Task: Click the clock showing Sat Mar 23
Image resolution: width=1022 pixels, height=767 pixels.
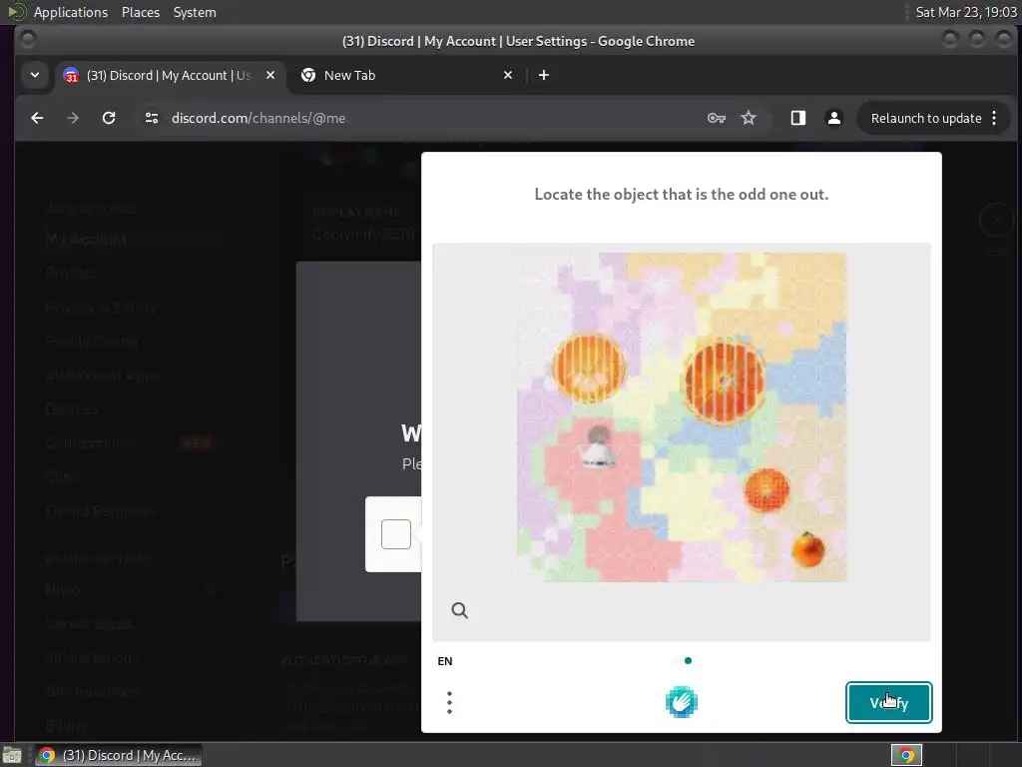Action: (x=966, y=12)
